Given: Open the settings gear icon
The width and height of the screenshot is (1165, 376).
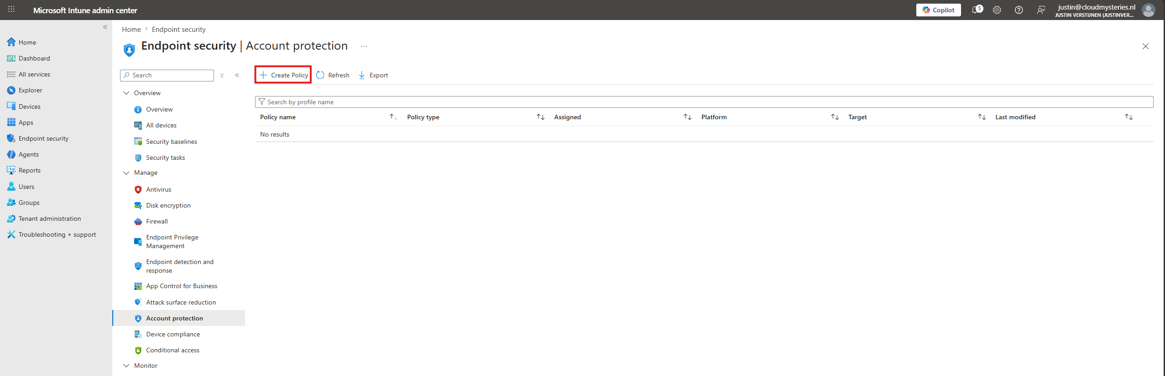Looking at the screenshot, I should tap(997, 10).
